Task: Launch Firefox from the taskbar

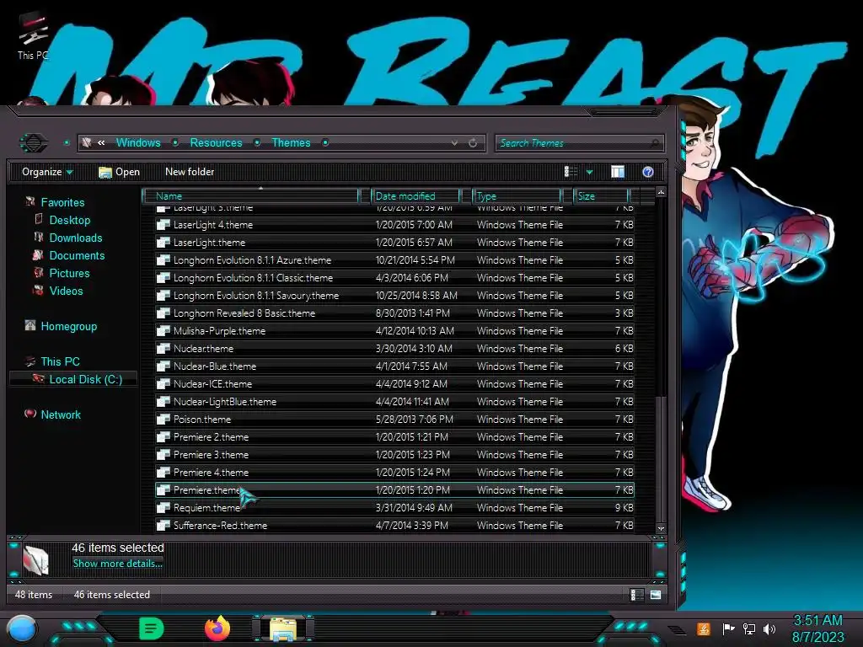Action: [217, 628]
